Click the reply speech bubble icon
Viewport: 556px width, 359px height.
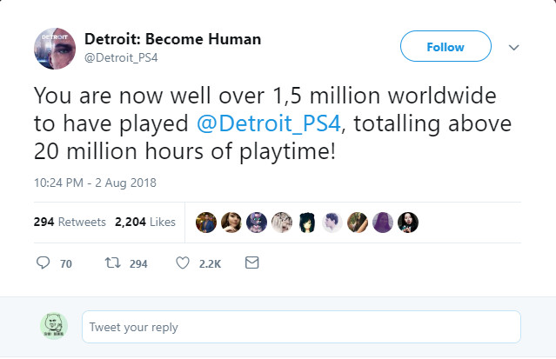pos(43,263)
